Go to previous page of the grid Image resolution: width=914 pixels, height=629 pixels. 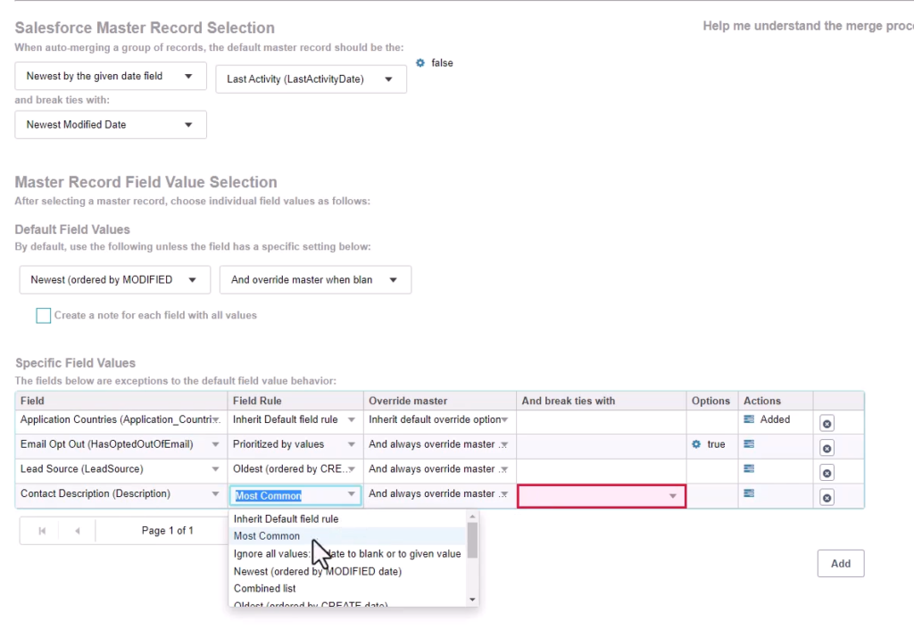point(77,531)
